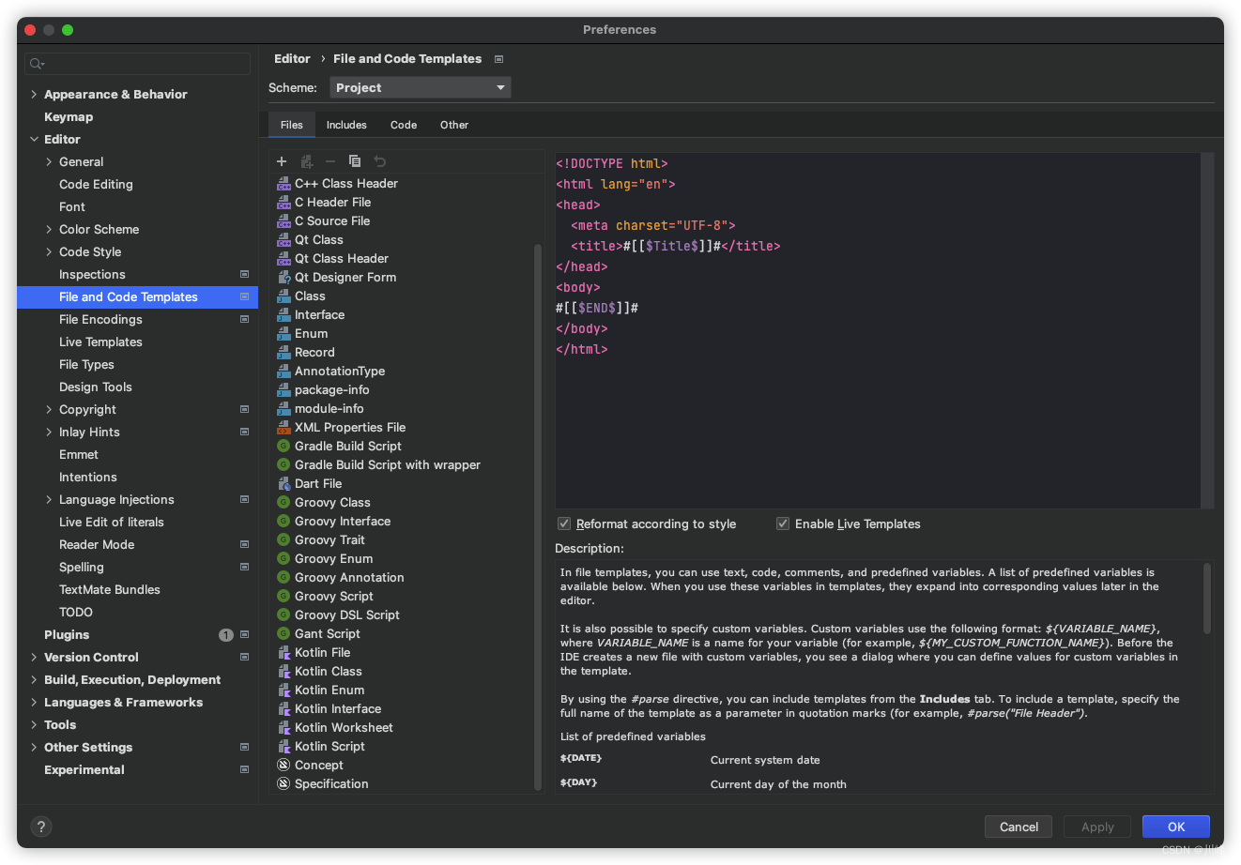The height and width of the screenshot is (865, 1241).
Task: Click the Copy Template icon
Action: 355,161
